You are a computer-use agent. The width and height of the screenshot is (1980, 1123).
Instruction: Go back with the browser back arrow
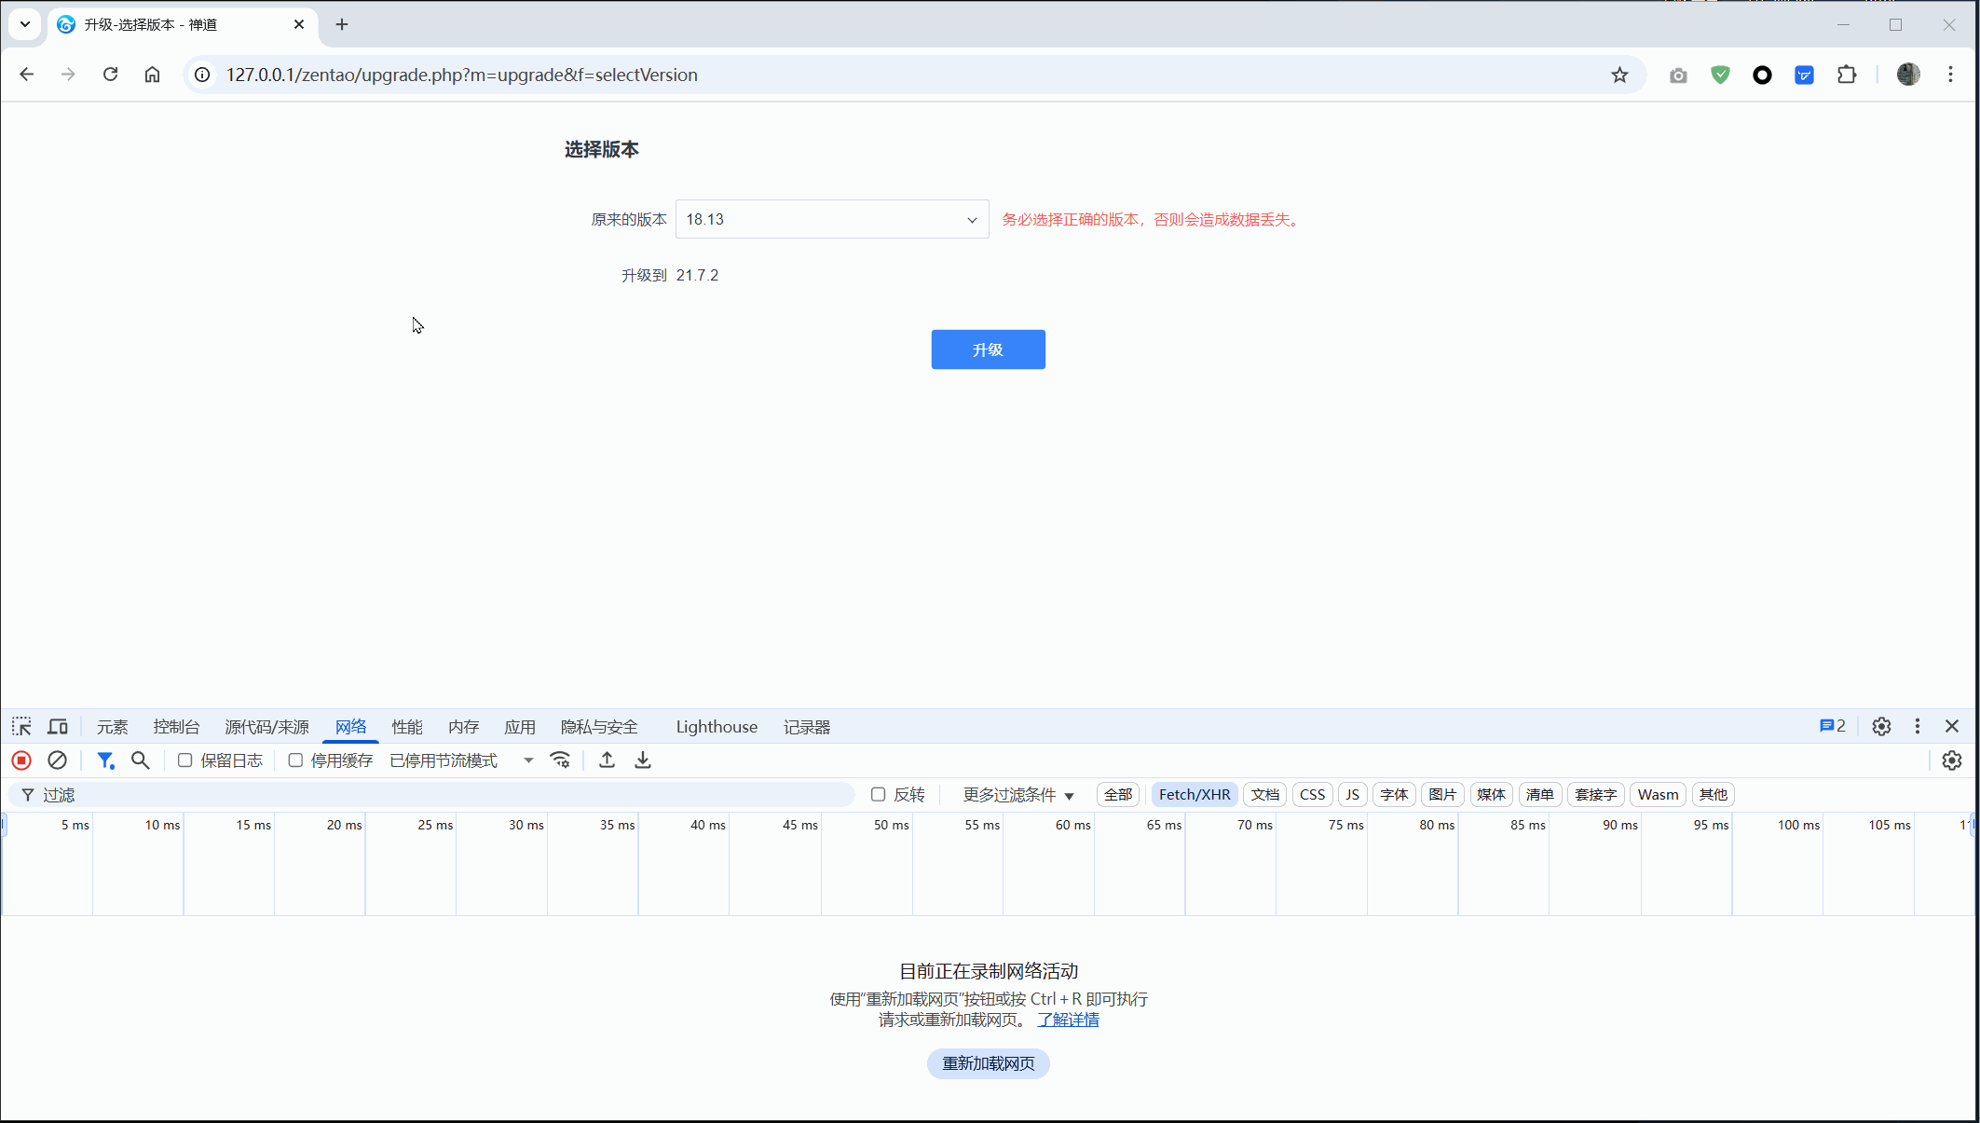click(27, 75)
